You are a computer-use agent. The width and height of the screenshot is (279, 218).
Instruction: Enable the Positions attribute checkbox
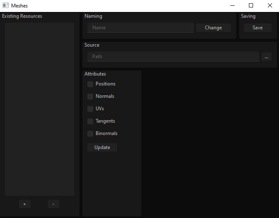(x=90, y=84)
